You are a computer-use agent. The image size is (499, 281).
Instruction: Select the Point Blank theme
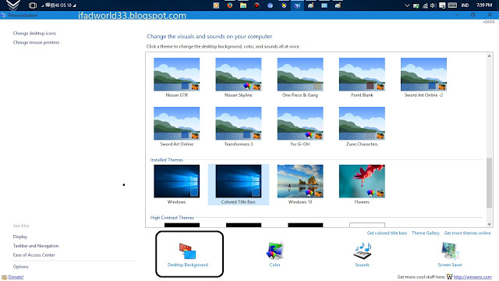tap(362, 77)
